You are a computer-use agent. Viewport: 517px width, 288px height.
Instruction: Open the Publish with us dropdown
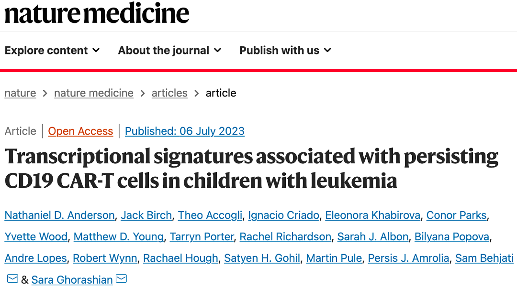click(x=285, y=50)
